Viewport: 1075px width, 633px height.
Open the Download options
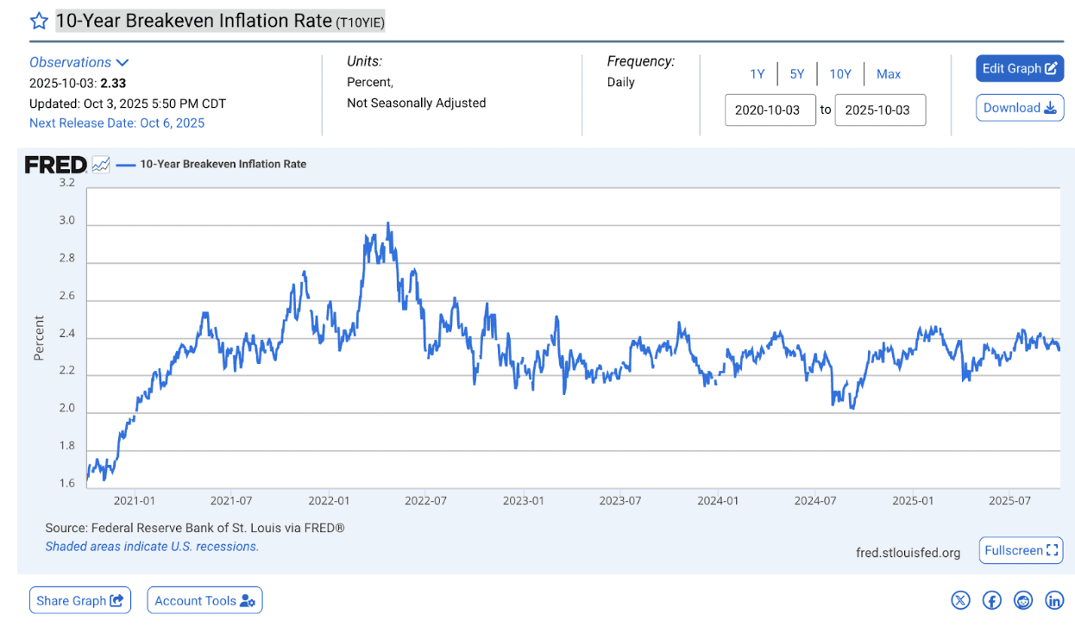tap(1019, 108)
